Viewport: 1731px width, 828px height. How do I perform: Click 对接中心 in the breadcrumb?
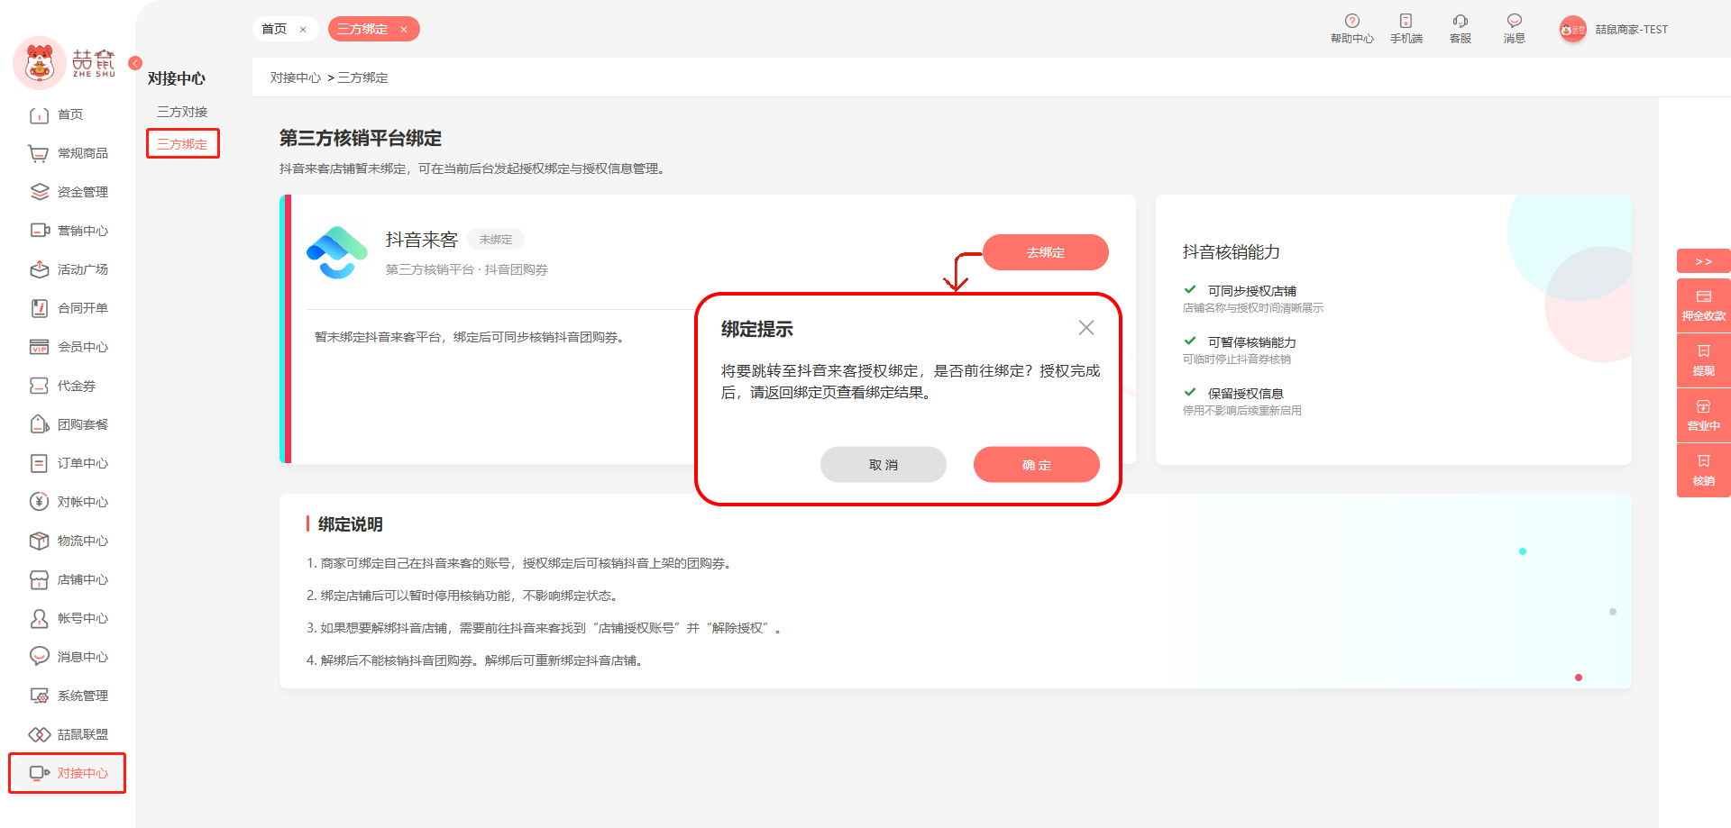point(296,78)
